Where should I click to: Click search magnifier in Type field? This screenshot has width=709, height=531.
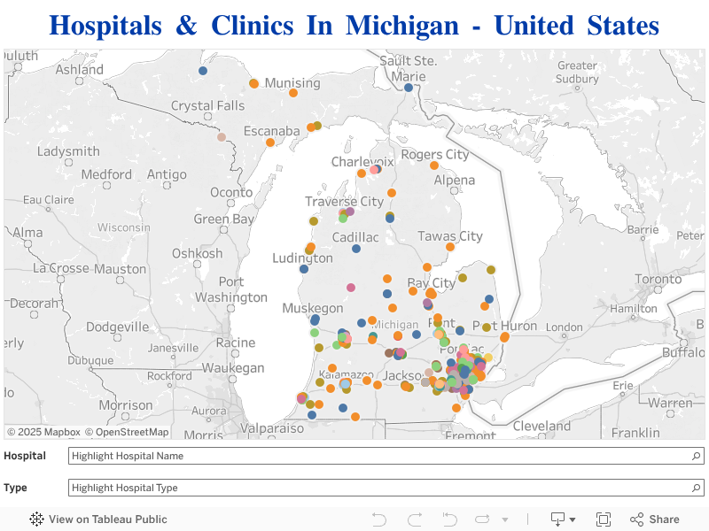tap(697, 488)
